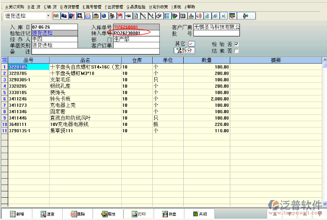Toggle the 检验否 checkbox
This screenshot has width=327, height=220.
click(236, 44)
